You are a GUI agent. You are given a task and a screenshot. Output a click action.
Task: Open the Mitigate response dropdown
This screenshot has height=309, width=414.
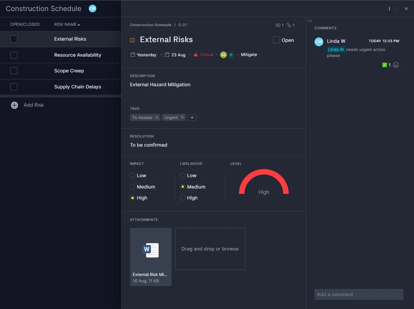pyautogui.click(x=249, y=55)
